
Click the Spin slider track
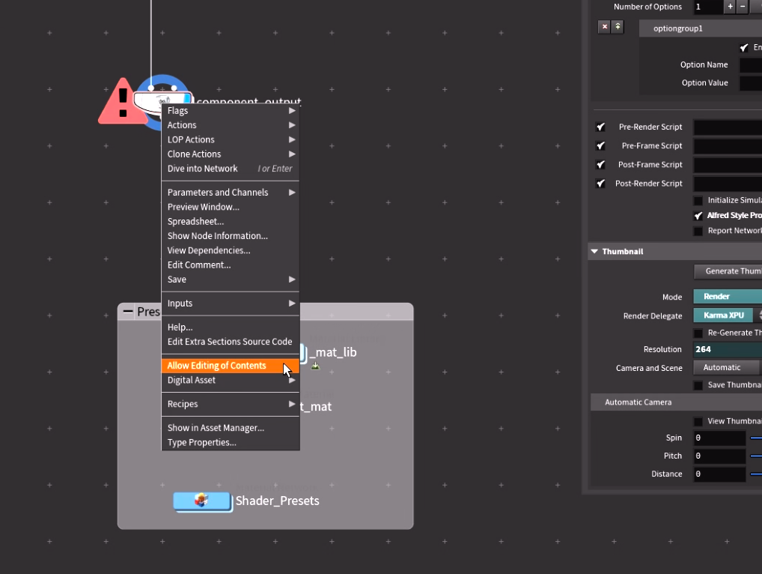[755, 438]
